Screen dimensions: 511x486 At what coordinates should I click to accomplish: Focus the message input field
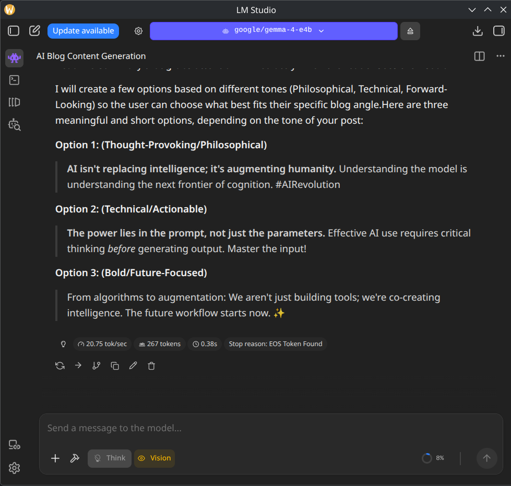271,428
